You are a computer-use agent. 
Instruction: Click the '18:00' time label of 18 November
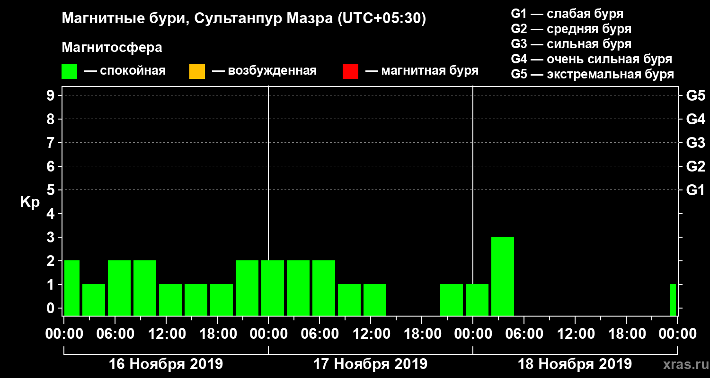[x=626, y=334]
